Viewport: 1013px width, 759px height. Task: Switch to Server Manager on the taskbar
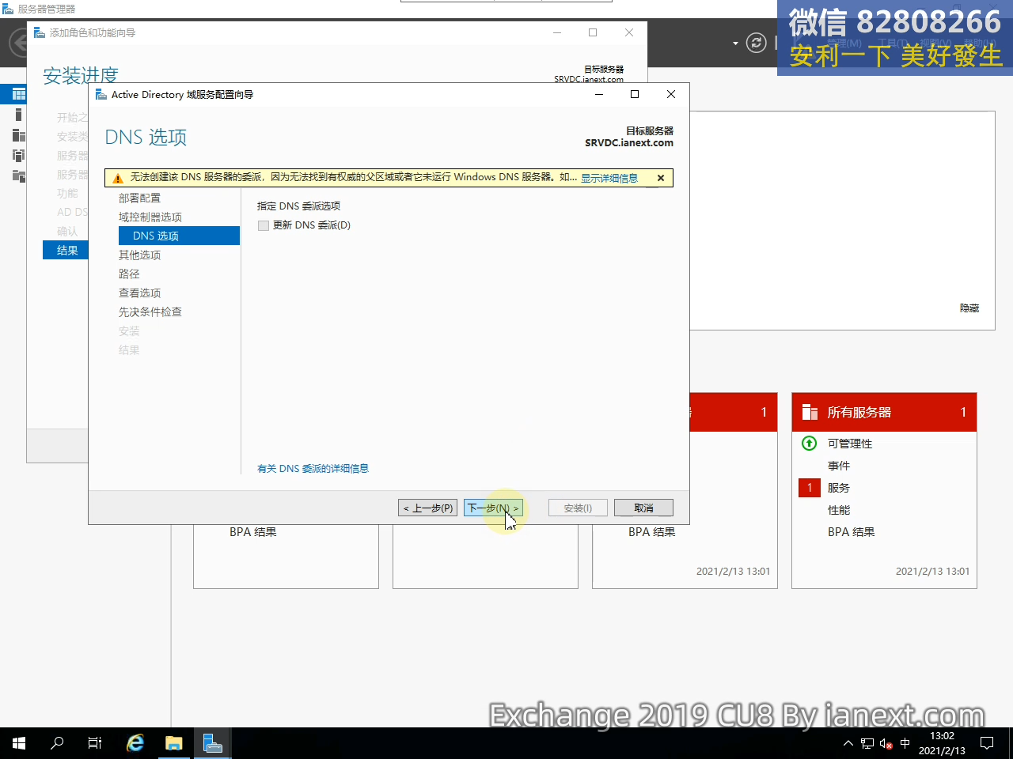pyautogui.click(x=213, y=743)
